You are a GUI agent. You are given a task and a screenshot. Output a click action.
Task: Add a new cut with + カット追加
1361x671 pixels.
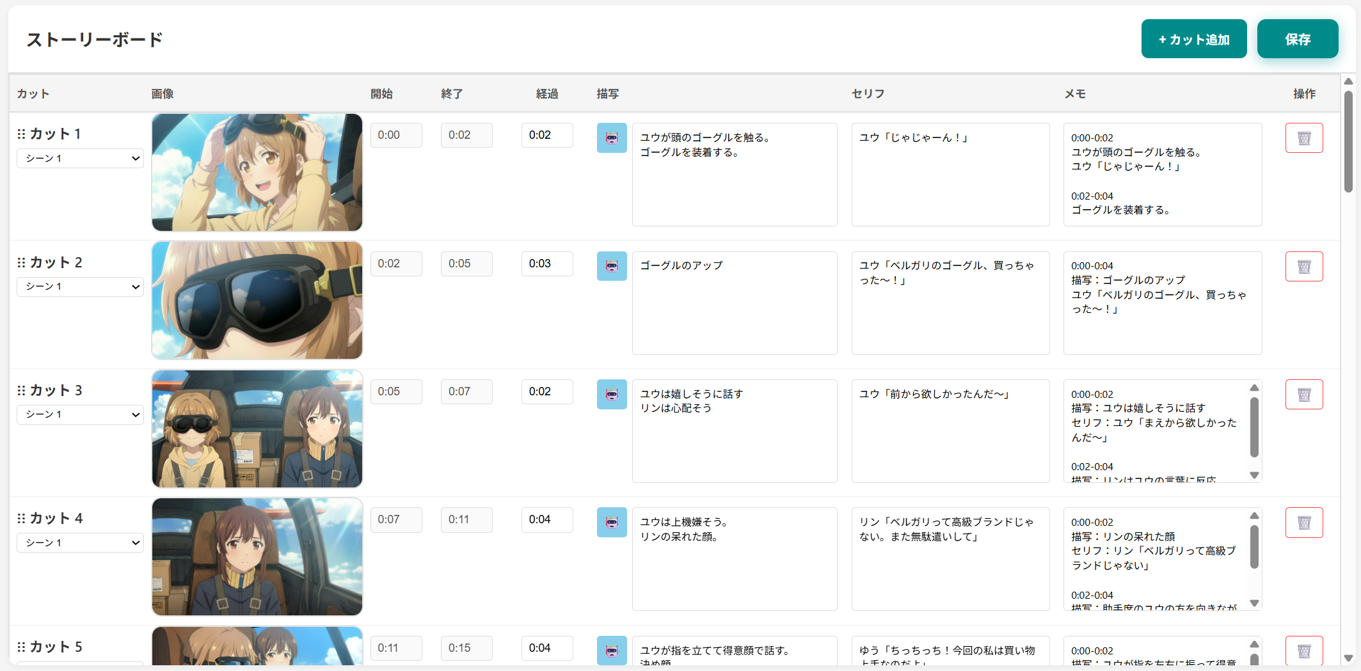click(x=1193, y=39)
